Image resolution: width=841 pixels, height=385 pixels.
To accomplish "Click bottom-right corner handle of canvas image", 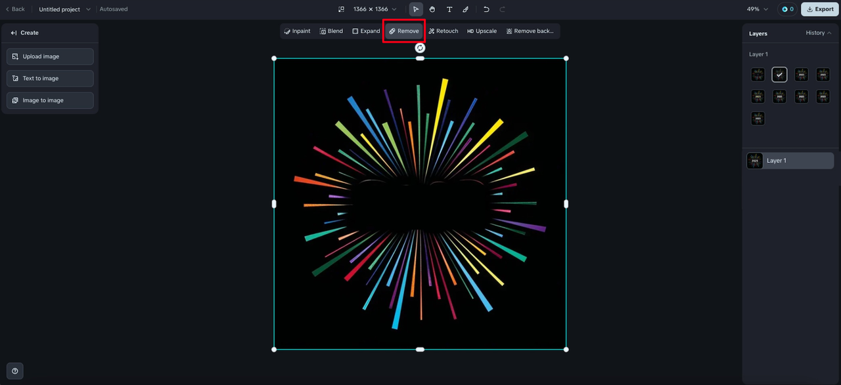I will click(x=566, y=350).
